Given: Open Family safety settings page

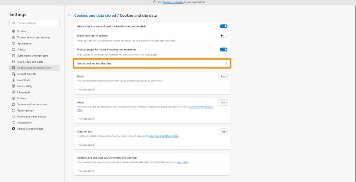Looking at the screenshot, I should (x=25, y=86).
